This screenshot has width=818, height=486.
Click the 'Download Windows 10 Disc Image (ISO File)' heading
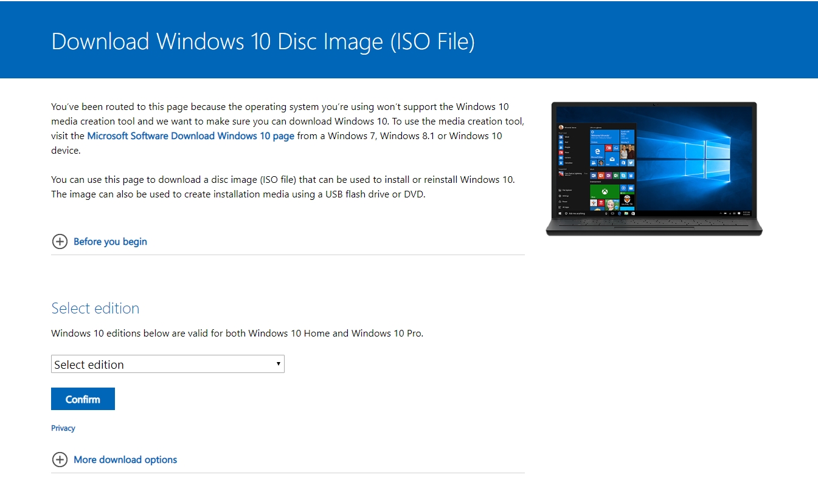point(263,41)
